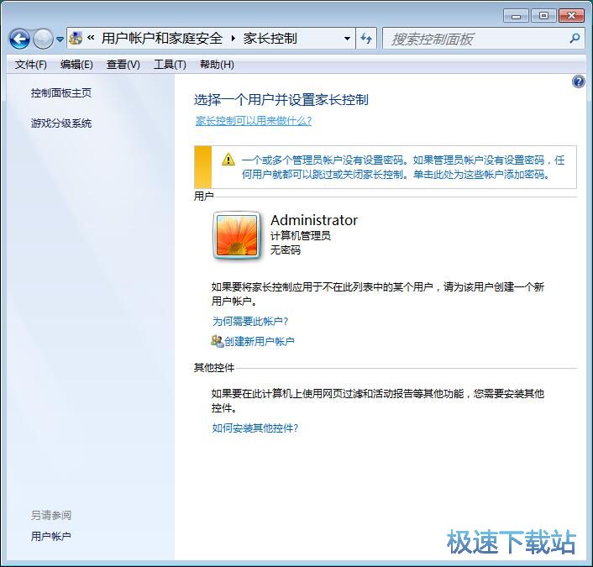Open the 工具(T) menu
The width and height of the screenshot is (593, 567).
click(x=170, y=65)
